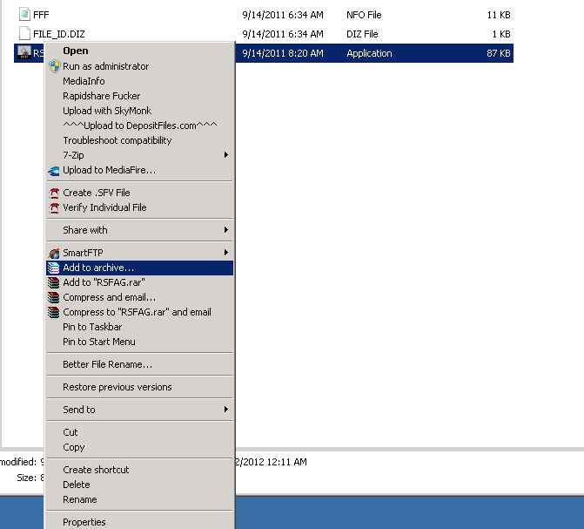Choose Open from the context menu
Viewport: 584px width, 529px height.
[76, 51]
